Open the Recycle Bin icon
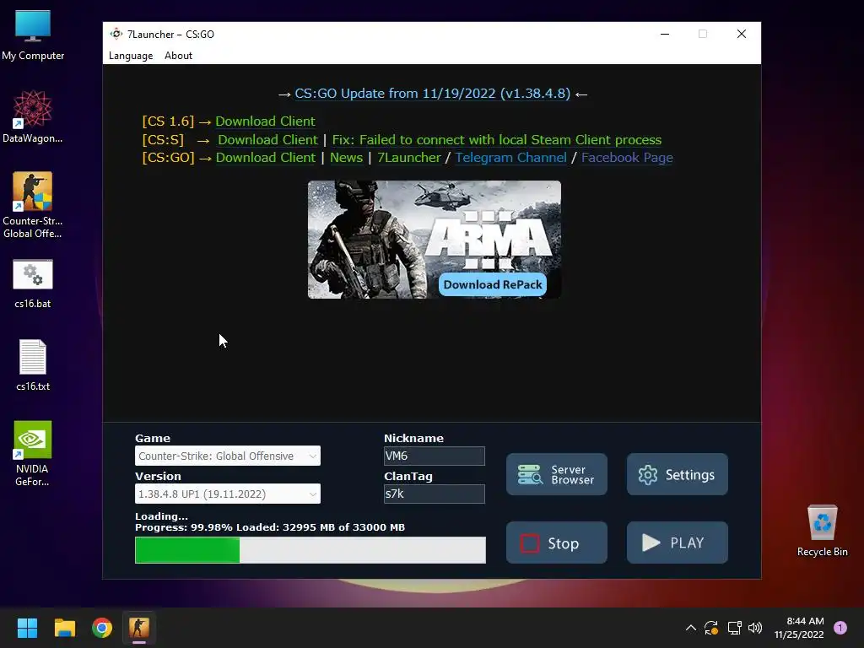The height and width of the screenshot is (648, 864). 822,530
